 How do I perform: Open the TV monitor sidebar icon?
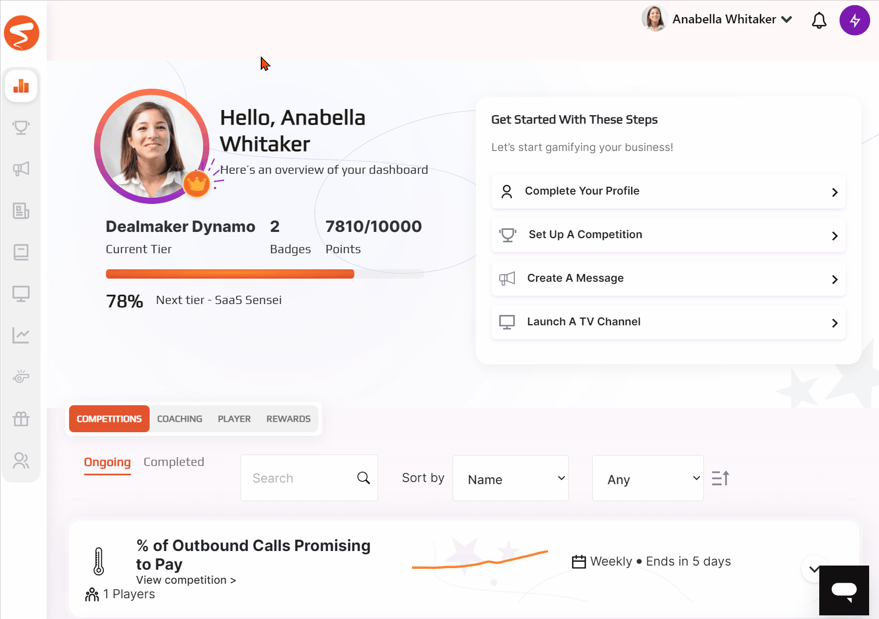pos(21,294)
